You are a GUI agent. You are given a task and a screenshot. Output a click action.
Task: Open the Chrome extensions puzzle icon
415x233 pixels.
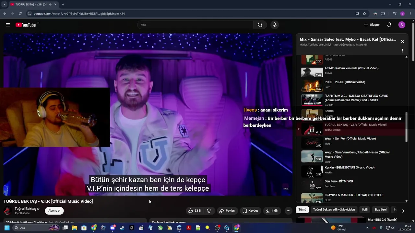[x=383, y=14]
